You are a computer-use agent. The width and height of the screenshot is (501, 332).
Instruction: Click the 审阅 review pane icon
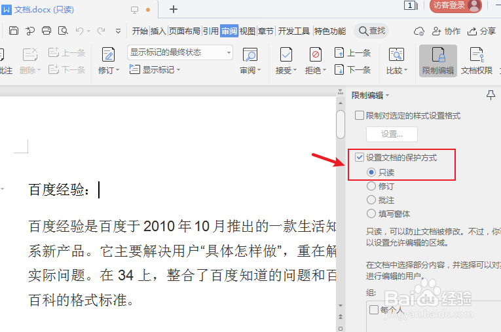(x=250, y=54)
